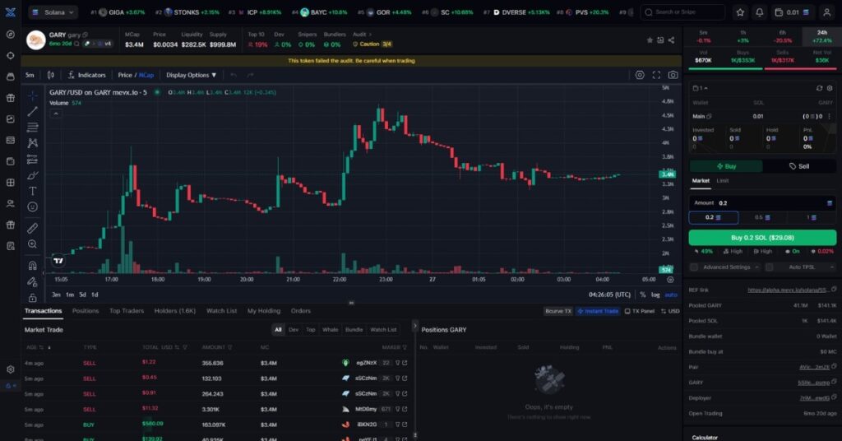Open the Display Options dropdown

click(x=191, y=75)
